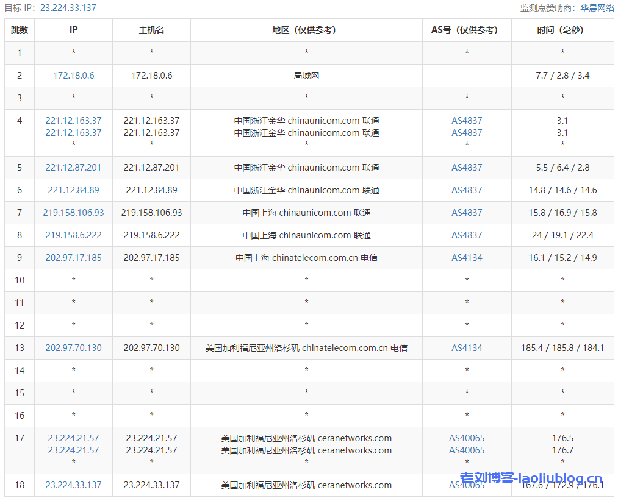The height and width of the screenshot is (501, 618).
Task: Open the 221.12.87.201 IP link
Action: (73, 167)
